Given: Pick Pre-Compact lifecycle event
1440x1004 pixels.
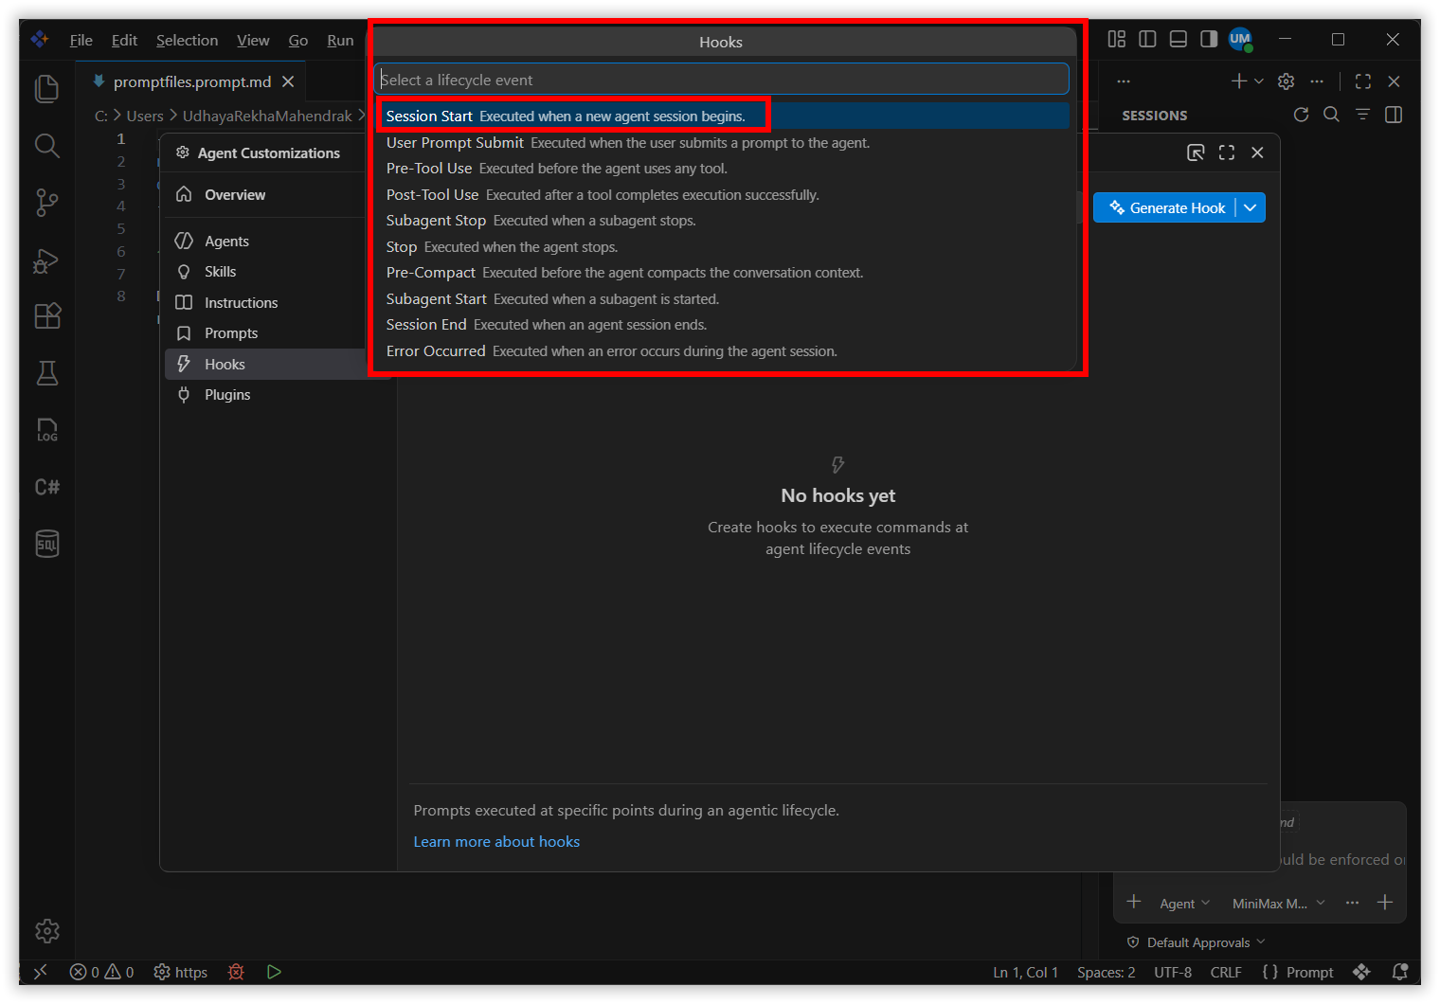Looking at the screenshot, I should pyautogui.click(x=724, y=273).
